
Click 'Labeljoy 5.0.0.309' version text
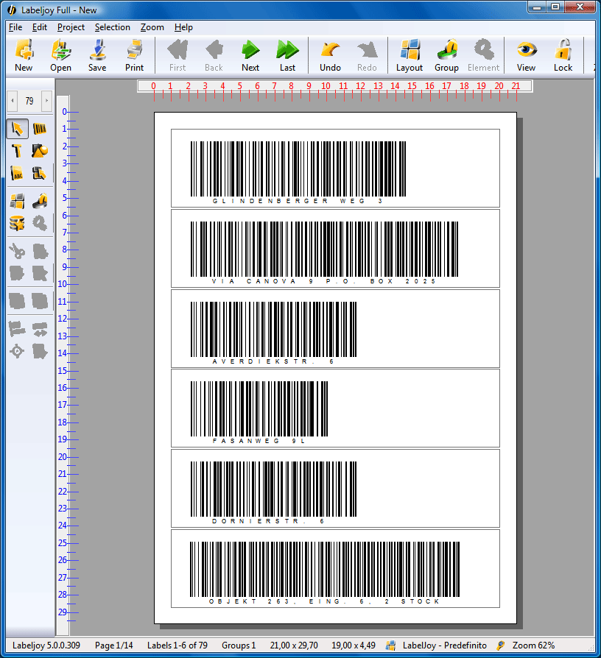(46, 645)
